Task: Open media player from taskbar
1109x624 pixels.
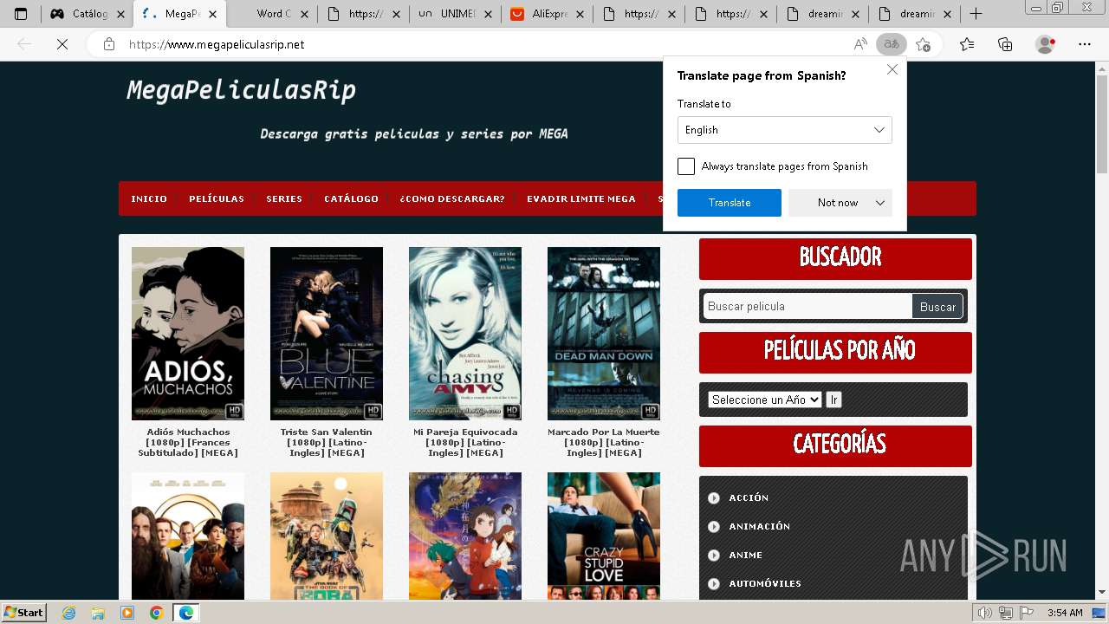Action: [x=127, y=613]
